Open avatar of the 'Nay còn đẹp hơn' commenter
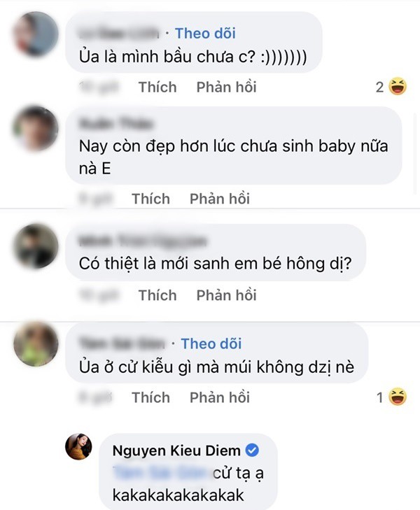This screenshot has width=420, height=510. [x=34, y=129]
